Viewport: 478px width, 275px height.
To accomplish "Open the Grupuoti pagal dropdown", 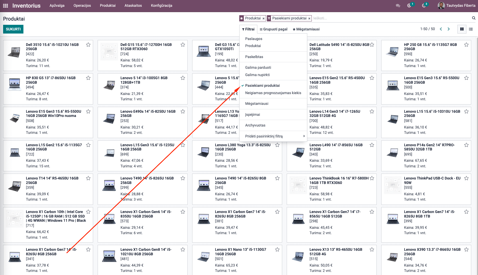I will click(x=273, y=29).
